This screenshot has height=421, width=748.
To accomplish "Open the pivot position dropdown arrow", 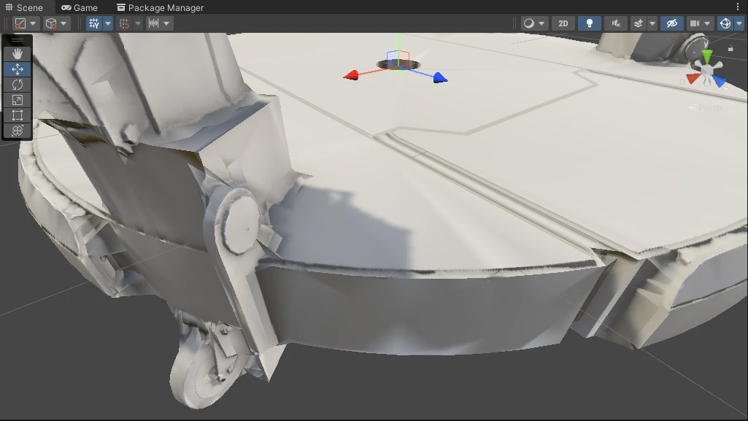I will pos(33,23).
